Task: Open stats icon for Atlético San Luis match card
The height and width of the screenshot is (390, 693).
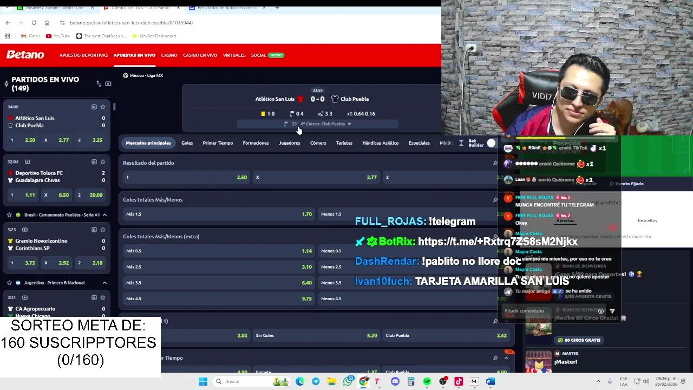Action: [x=94, y=107]
